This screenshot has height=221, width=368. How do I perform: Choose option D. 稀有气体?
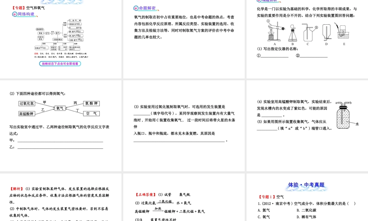coord(306,217)
